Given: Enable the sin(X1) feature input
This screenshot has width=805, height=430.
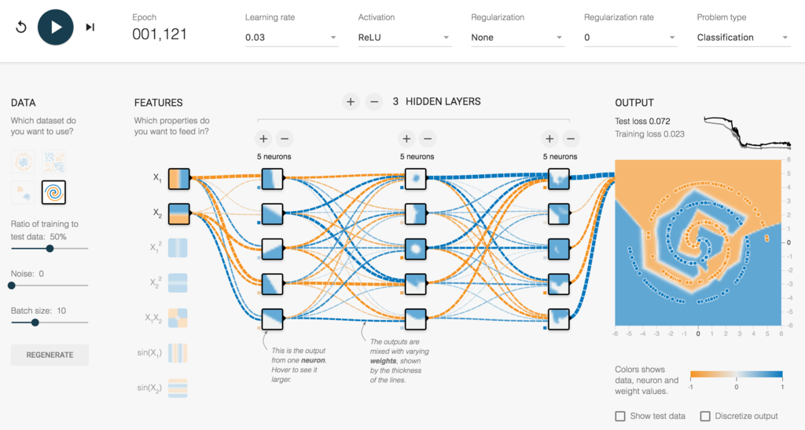Looking at the screenshot, I should (x=178, y=353).
